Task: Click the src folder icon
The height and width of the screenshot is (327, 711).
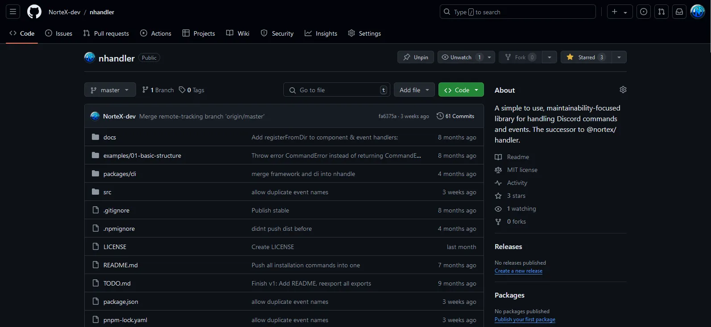Action: click(95, 192)
